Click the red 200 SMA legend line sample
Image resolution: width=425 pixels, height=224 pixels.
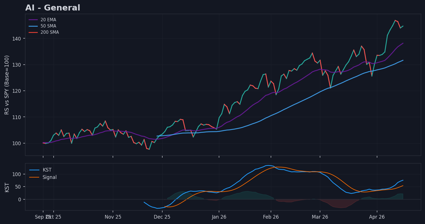tap(33, 32)
